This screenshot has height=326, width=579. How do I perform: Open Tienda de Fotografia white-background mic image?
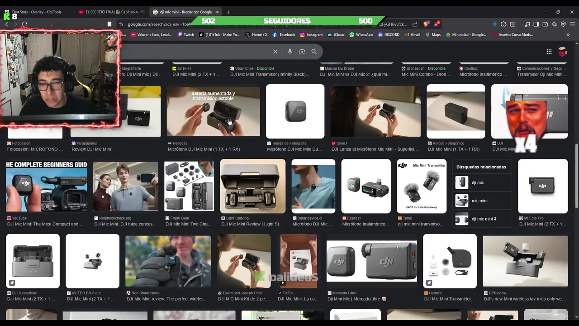[x=295, y=111]
